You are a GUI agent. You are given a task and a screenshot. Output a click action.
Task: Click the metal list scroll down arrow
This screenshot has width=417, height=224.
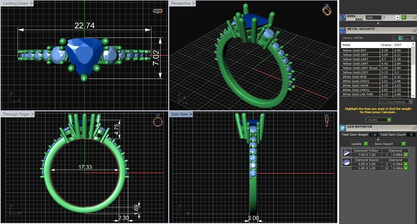413,96
